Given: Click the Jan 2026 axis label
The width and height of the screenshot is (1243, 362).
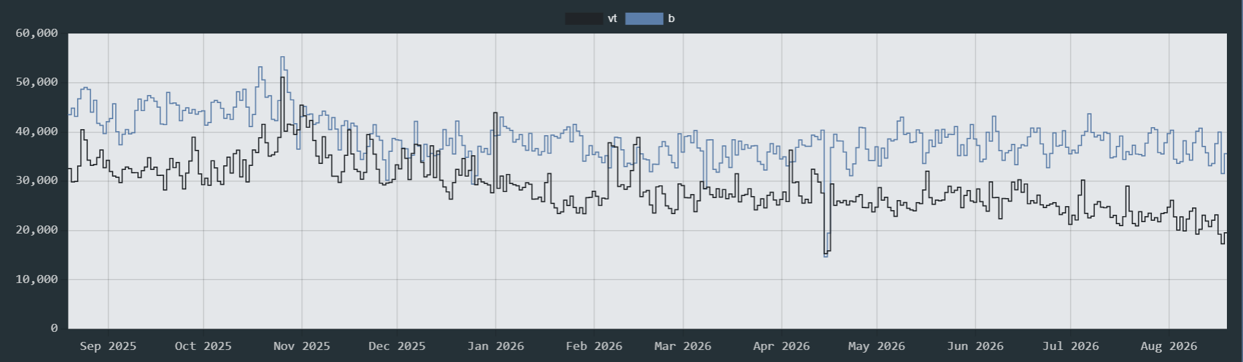Looking at the screenshot, I should coord(496,346).
